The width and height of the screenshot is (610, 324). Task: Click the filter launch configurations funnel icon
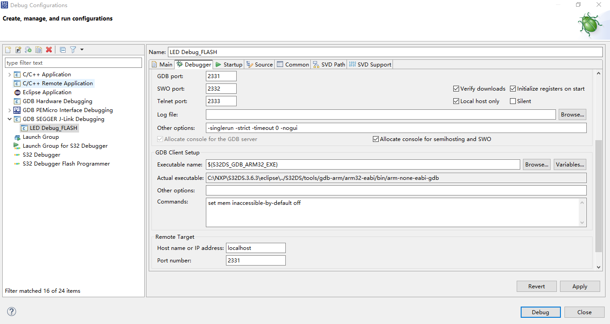point(73,50)
